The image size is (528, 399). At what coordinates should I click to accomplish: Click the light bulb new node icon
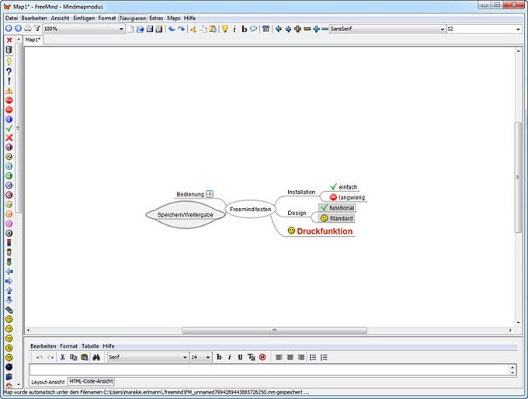click(225, 29)
